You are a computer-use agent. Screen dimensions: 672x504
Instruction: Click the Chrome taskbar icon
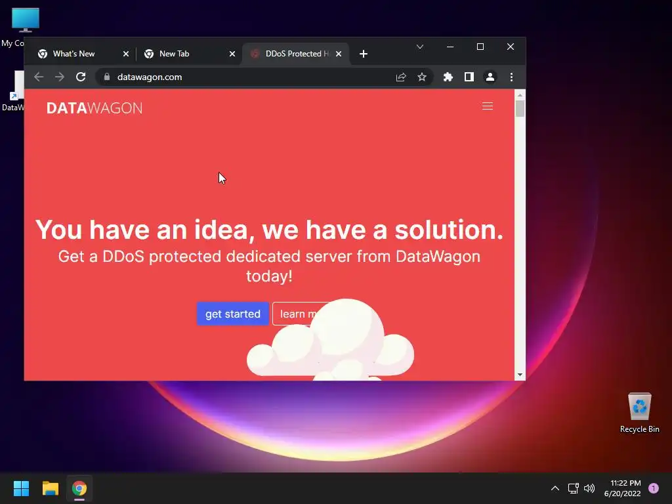click(79, 488)
